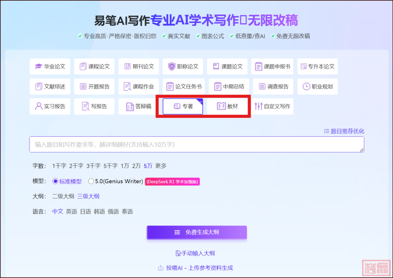
Task: Expand 更多 word count options
Action: click(161, 166)
